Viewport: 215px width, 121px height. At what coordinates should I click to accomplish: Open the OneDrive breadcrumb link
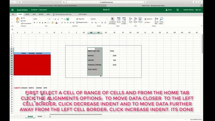[x=34, y=10]
